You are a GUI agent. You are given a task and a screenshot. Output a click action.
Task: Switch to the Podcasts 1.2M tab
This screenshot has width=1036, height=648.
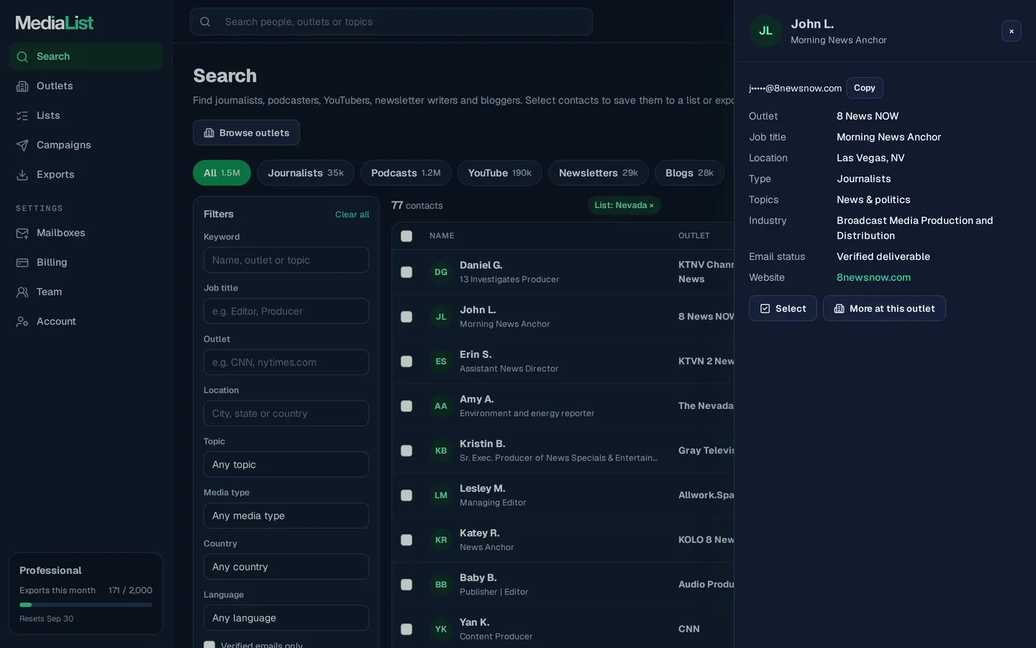point(406,173)
